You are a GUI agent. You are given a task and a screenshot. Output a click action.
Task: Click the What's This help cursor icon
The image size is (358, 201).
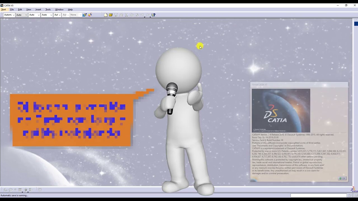coord(153,15)
